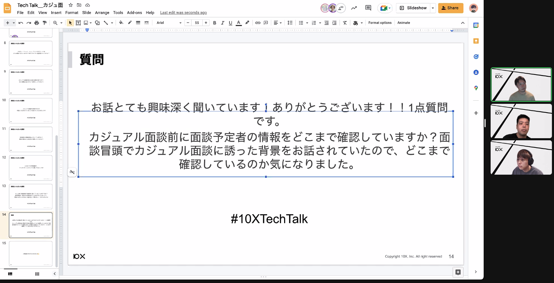Screen dimensions: 554x283
Task: Open the text alignment dropdown
Action: click(278, 23)
